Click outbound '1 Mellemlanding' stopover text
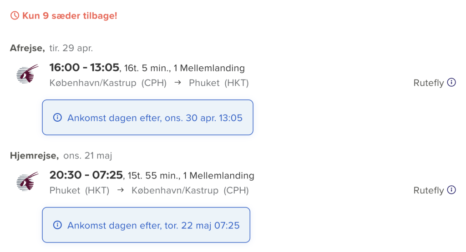466x252 pixels. pos(209,68)
